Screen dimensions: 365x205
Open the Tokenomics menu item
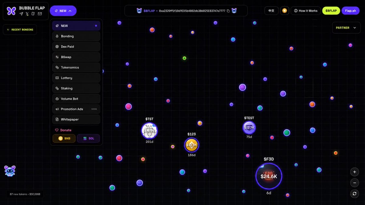(x=76, y=67)
